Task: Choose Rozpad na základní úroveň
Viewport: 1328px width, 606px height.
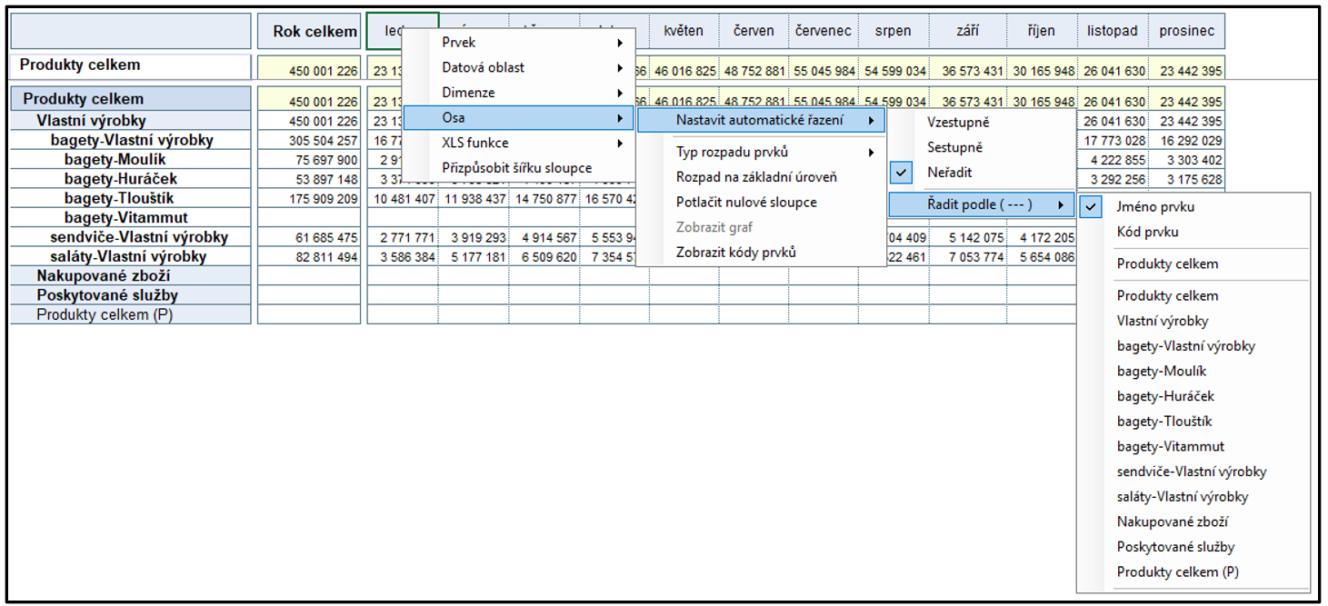Action: pos(761,177)
